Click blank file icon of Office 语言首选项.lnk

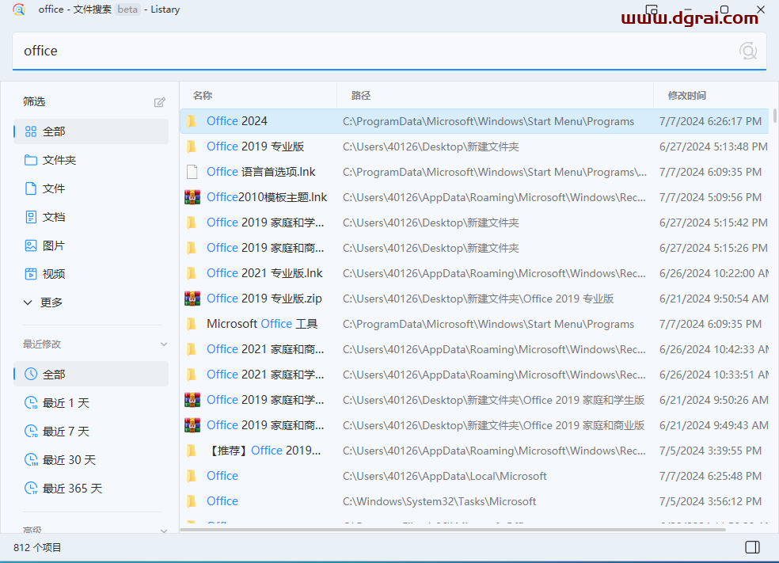coord(192,172)
